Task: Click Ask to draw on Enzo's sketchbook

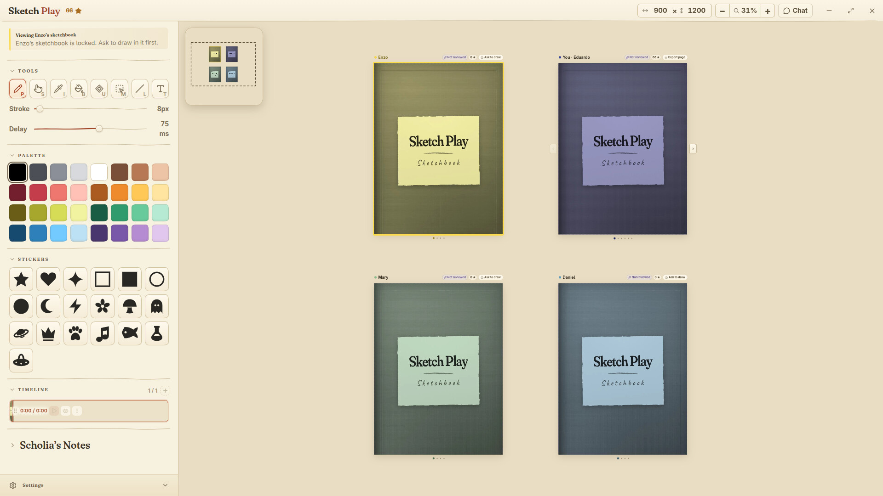Action: click(491, 57)
